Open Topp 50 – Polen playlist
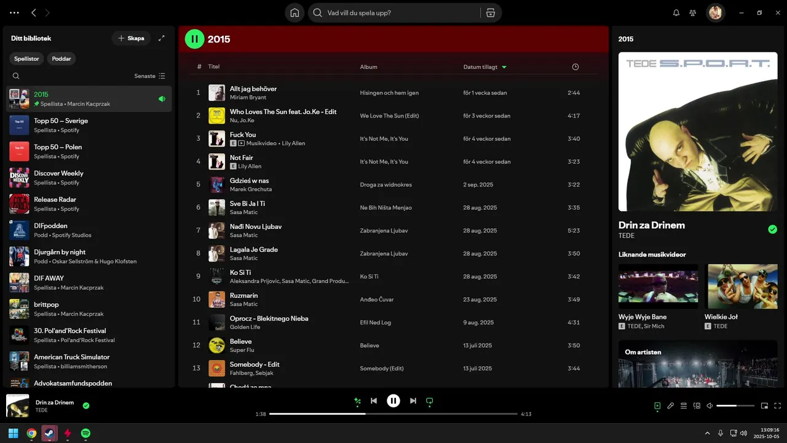The height and width of the screenshot is (443, 787). coord(89,151)
